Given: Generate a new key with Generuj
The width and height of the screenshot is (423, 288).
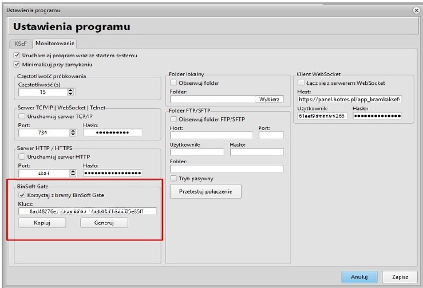Looking at the screenshot, I should pyautogui.click(x=104, y=223).
